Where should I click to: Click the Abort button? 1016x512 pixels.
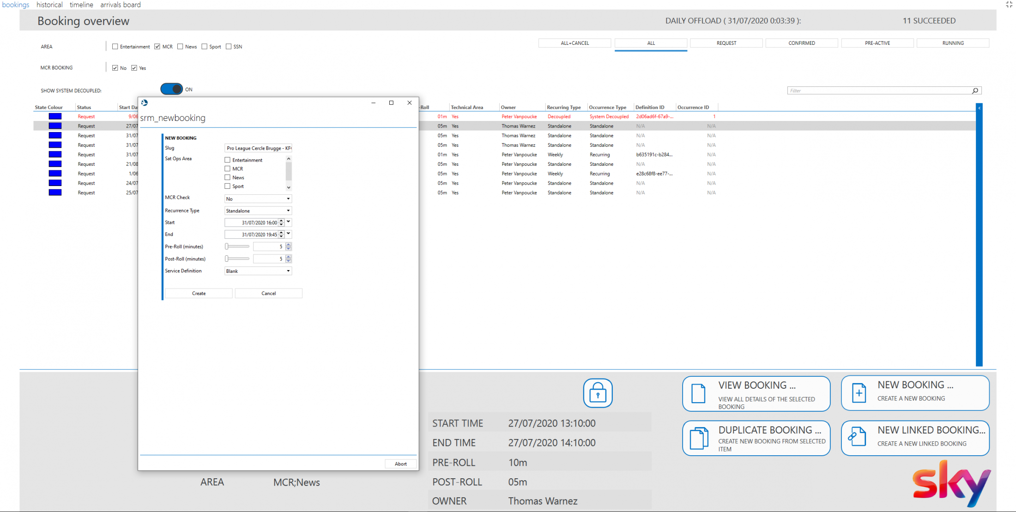point(400,464)
